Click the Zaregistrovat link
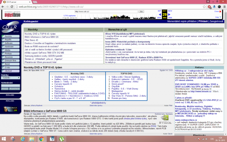 (216, 21)
